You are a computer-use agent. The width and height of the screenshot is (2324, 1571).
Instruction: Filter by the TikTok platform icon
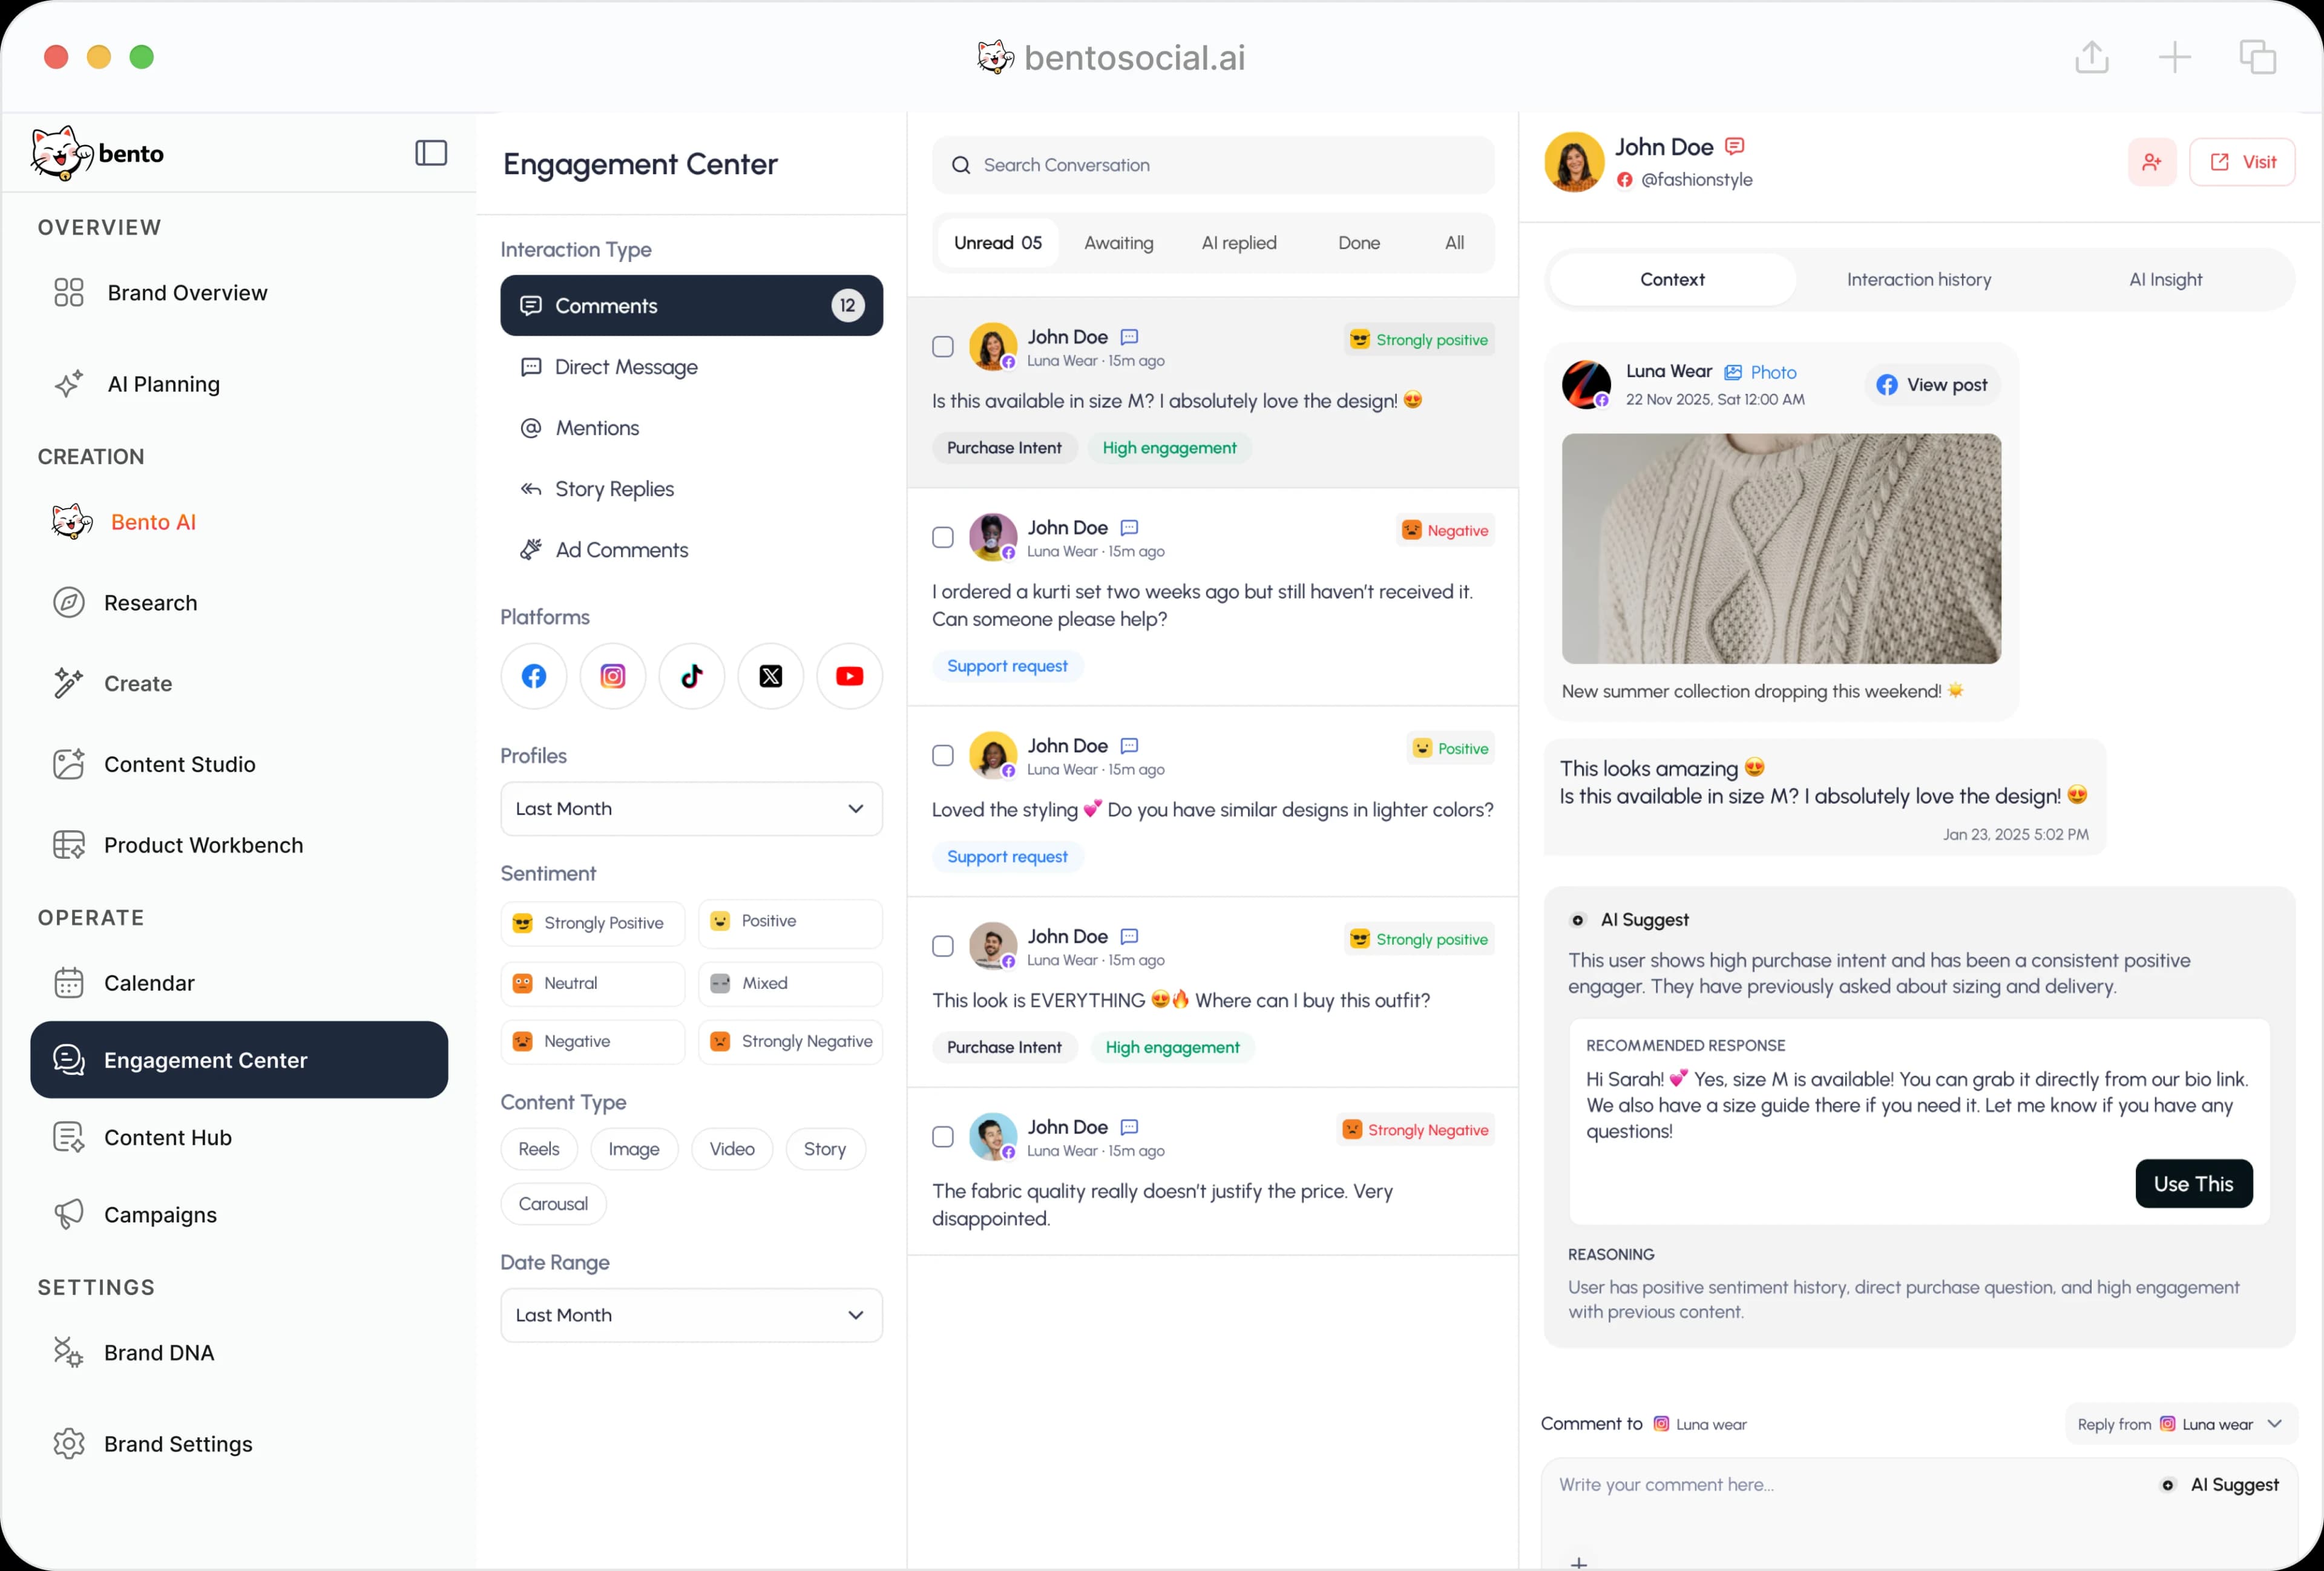pos(692,676)
